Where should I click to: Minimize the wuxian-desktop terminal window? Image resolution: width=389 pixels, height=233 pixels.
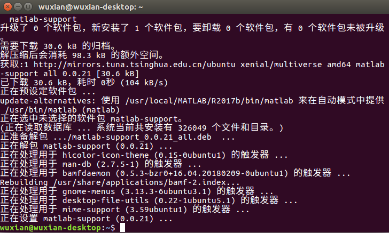click(18, 6)
